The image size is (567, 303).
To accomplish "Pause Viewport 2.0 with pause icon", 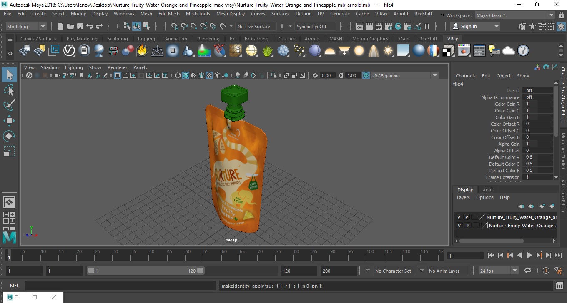I will tap(427, 26).
